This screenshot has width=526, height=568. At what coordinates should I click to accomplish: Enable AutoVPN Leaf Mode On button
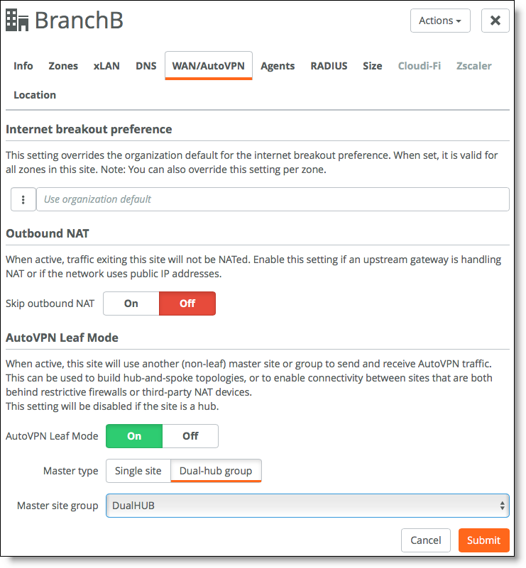pos(134,436)
